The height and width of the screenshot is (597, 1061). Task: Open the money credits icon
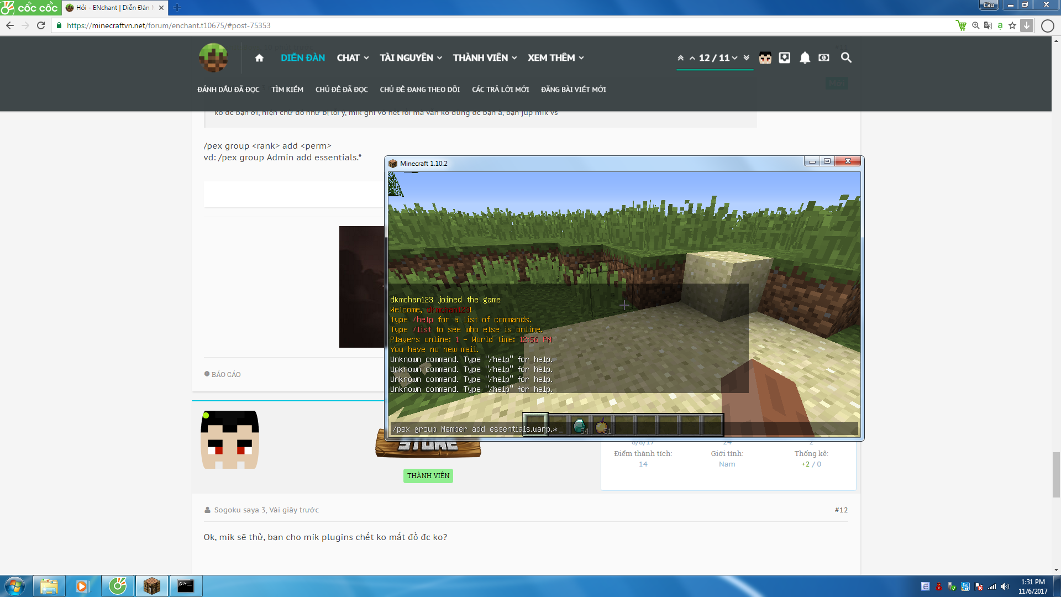pos(824,58)
